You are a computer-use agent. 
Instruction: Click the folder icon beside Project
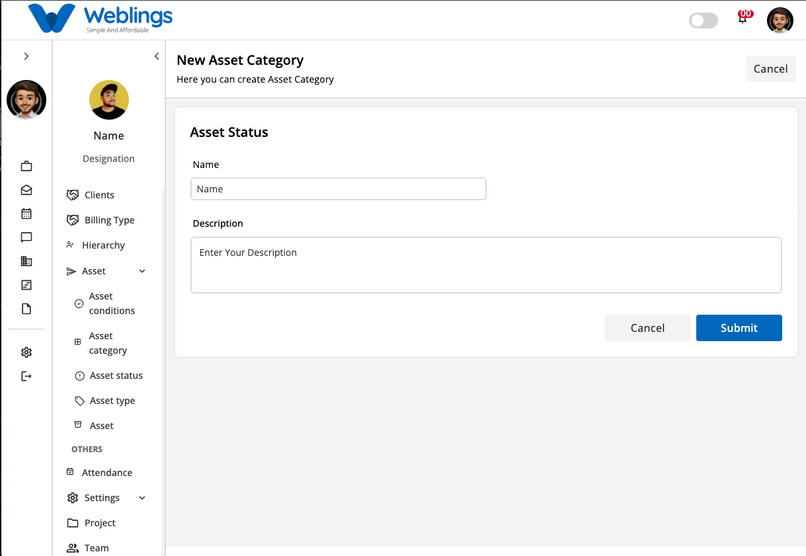[x=73, y=523]
